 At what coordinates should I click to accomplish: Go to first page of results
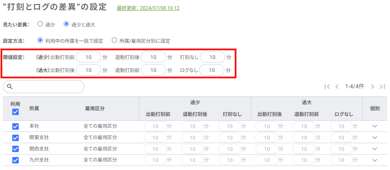click(327, 87)
